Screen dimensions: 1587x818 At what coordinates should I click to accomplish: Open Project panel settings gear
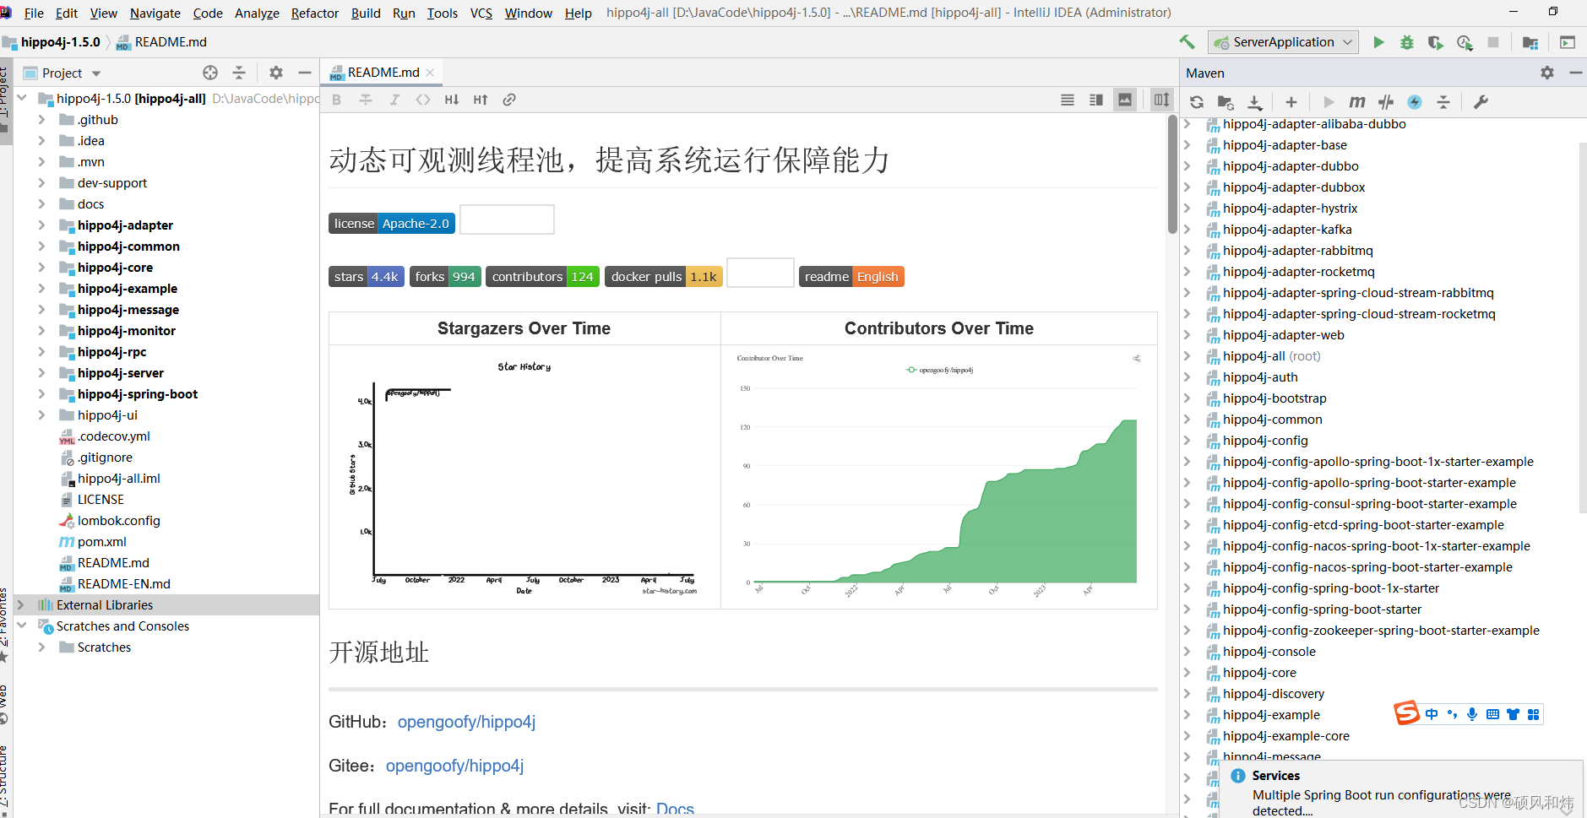click(x=276, y=73)
